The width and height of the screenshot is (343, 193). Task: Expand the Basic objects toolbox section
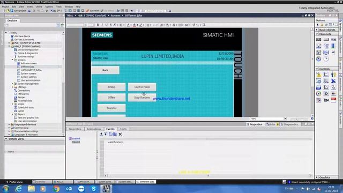point(317,30)
